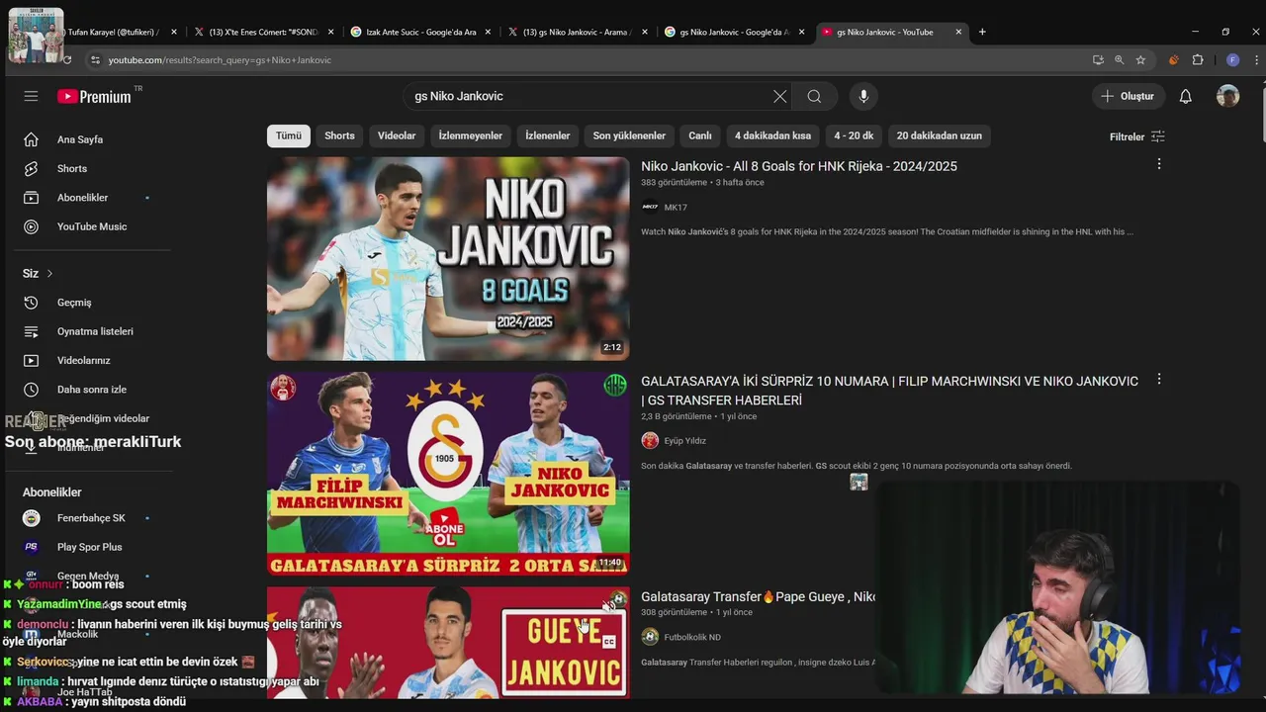The image size is (1266, 712).
Task: Open more options for the 8 Goals video
Action: [1159, 164]
